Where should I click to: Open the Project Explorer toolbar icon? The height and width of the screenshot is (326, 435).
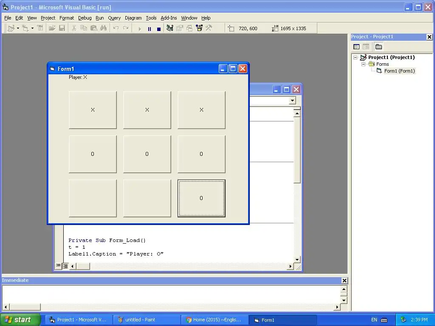pyautogui.click(x=170, y=28)
